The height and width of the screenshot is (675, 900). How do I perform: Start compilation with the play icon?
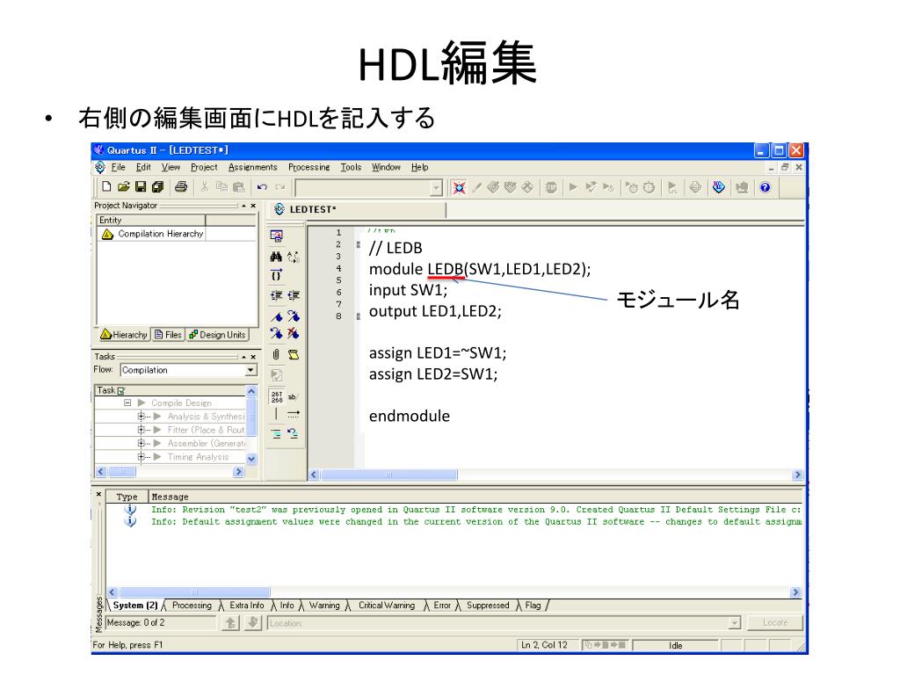point(573,187)
